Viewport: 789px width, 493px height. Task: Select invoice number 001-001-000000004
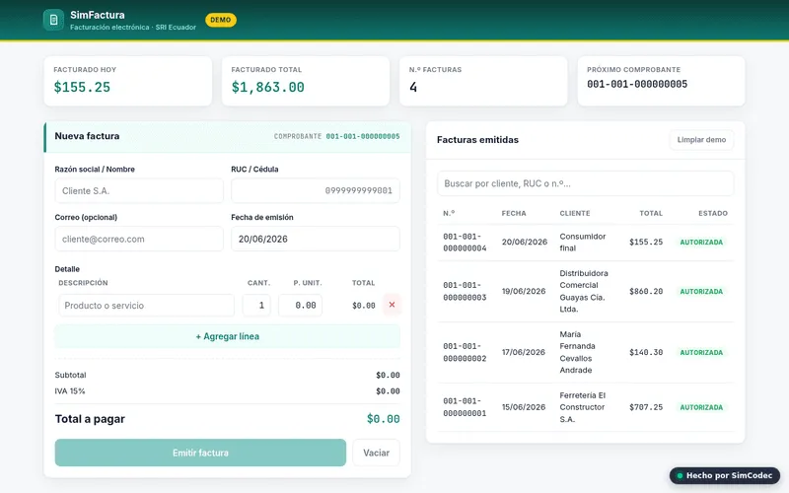(x=465, y=242)
